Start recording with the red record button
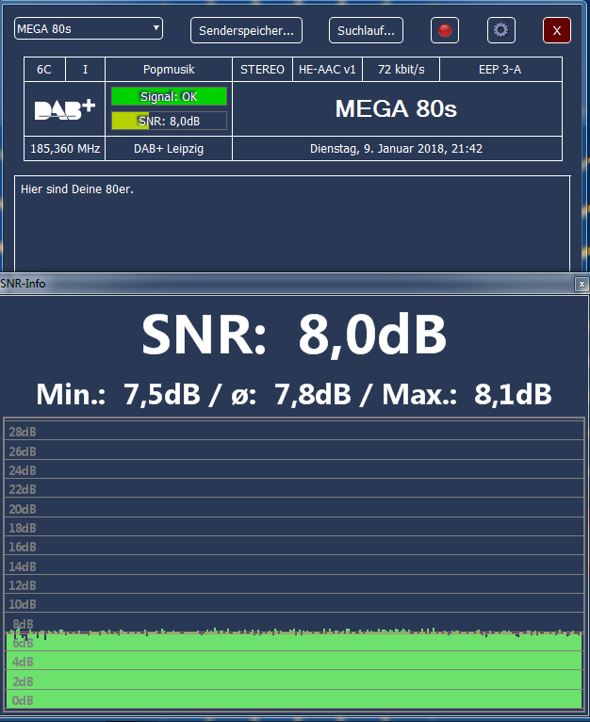This screenshot has width=590, height=722. (x=445, y=30)
